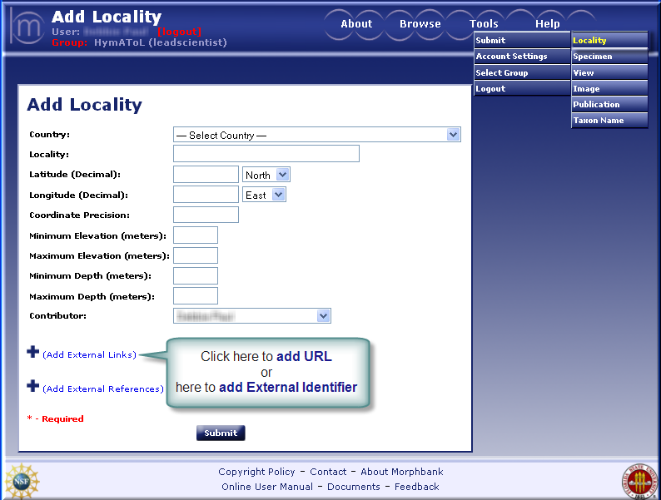The image size is (661, 500).
Task: Open the Online User Manual link
Action: pos(267,487)
